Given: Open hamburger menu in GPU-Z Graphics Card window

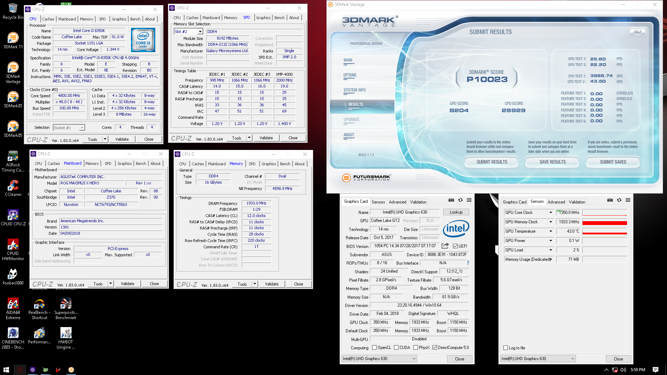Looking at the screenshot, I should (x=469, y=200).
